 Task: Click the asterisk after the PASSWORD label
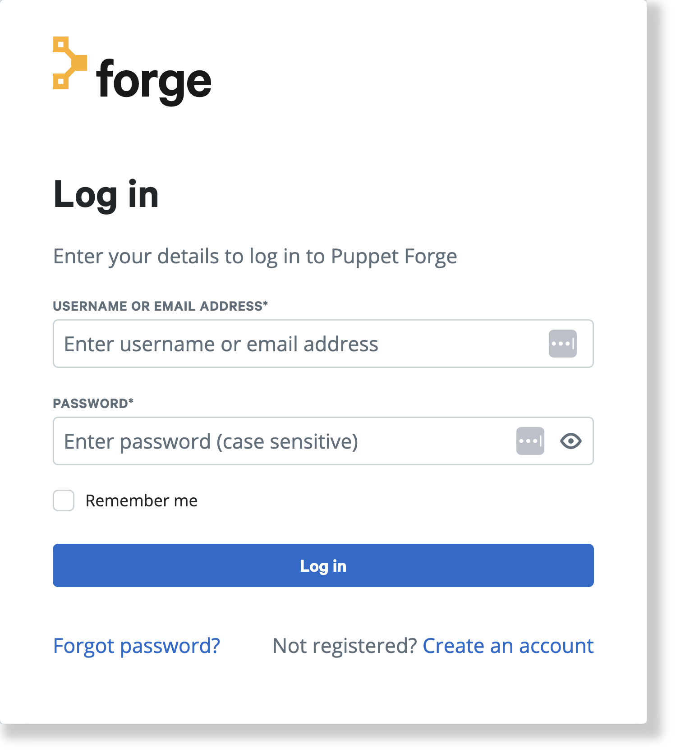[x=131, y=402]
